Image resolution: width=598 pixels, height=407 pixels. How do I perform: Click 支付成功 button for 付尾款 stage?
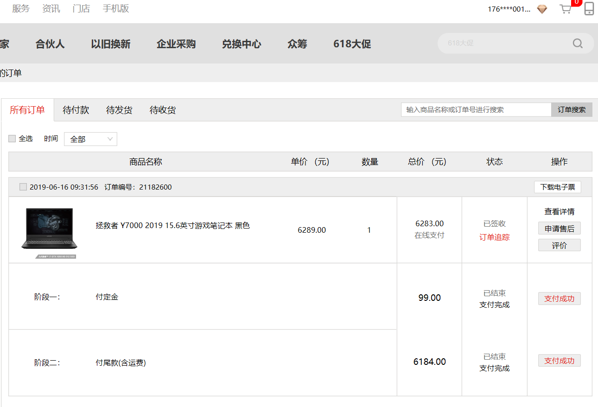tap(560, 361)
